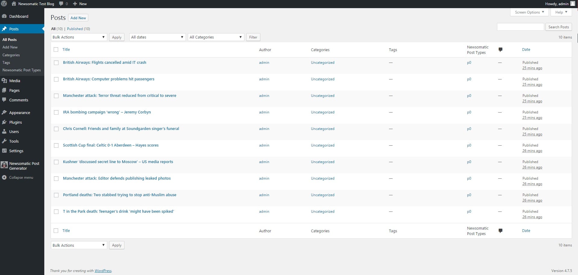Click the Add New button beside Posts heading
This screenshot has width=578, height=275.
78,18
